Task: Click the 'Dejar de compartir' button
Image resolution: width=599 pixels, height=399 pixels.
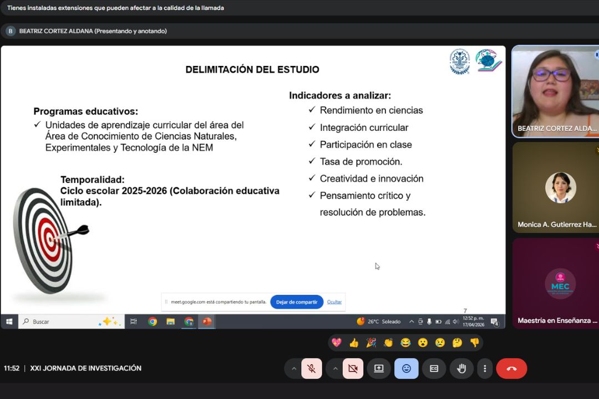Action: (297, 302)
